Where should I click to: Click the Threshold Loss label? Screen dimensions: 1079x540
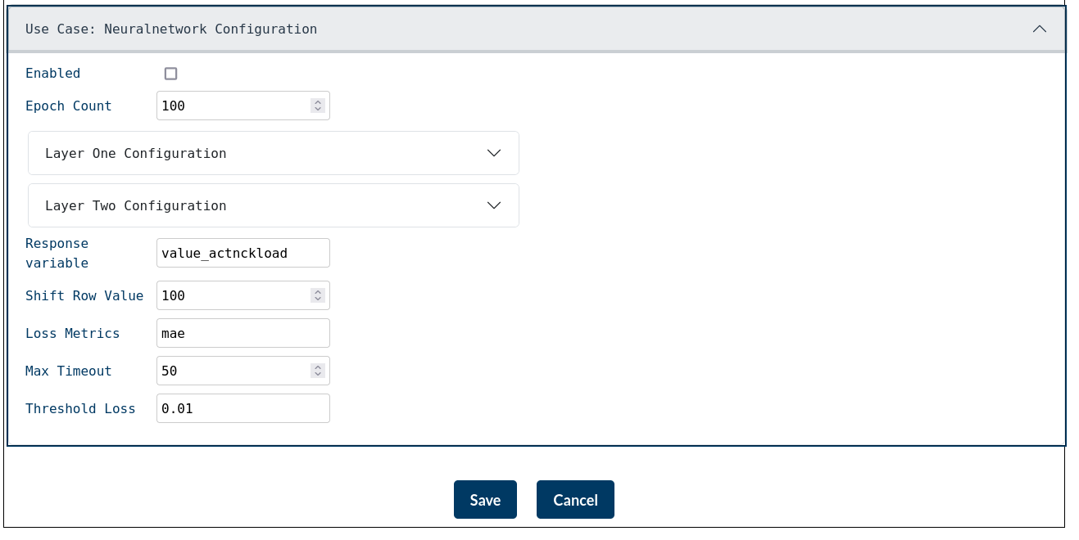(80, 408)
